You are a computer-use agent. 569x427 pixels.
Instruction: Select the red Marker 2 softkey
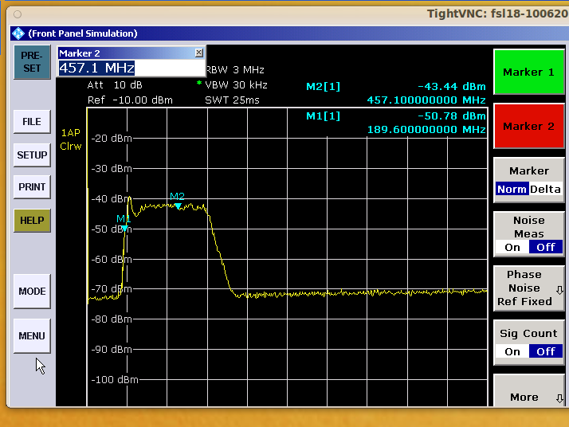528,126
